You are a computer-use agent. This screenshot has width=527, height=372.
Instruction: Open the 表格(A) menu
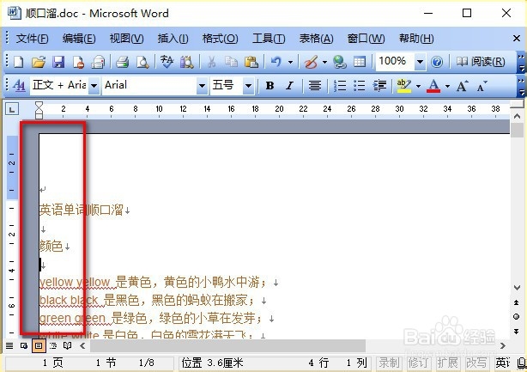click(x=316, y=39)
